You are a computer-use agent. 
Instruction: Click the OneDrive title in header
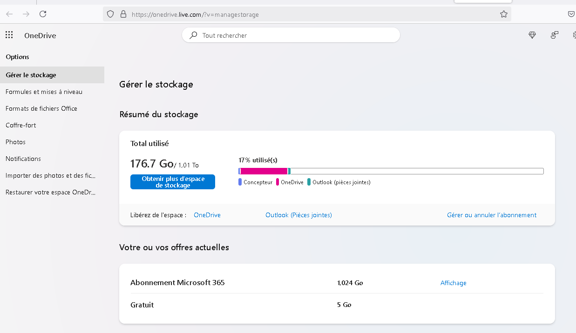click(x=40, y=36)
